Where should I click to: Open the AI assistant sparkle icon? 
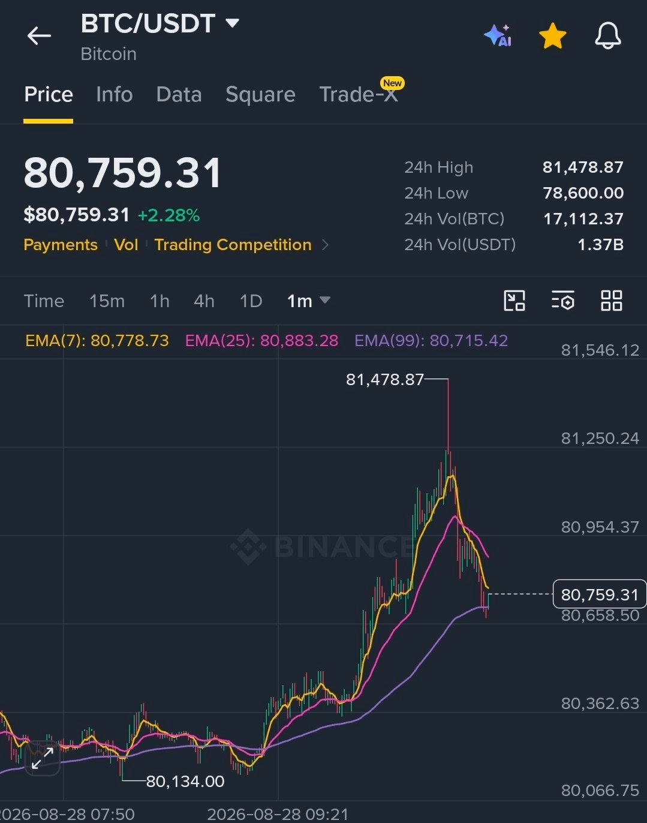498,36
